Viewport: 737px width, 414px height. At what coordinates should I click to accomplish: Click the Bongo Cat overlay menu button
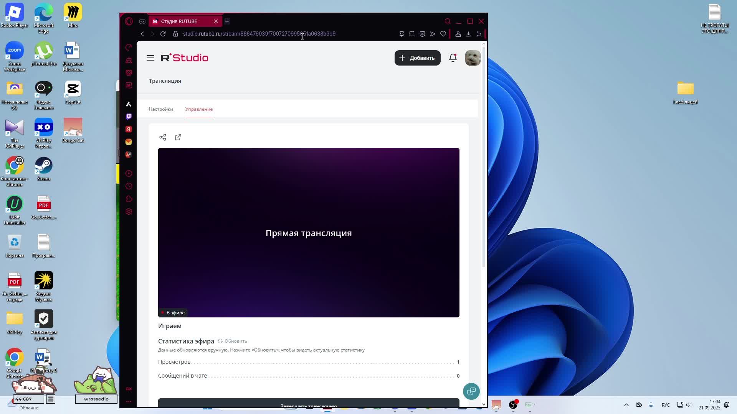pos(51,399)
